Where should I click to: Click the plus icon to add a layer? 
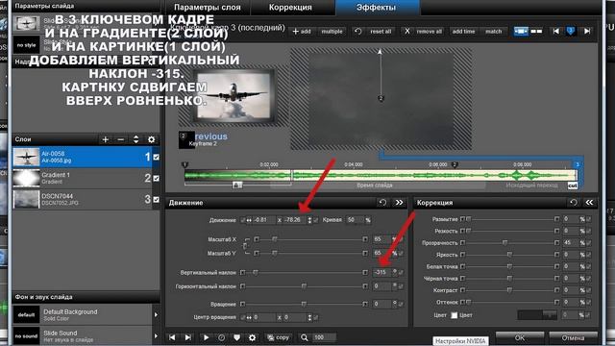[105, 139]
